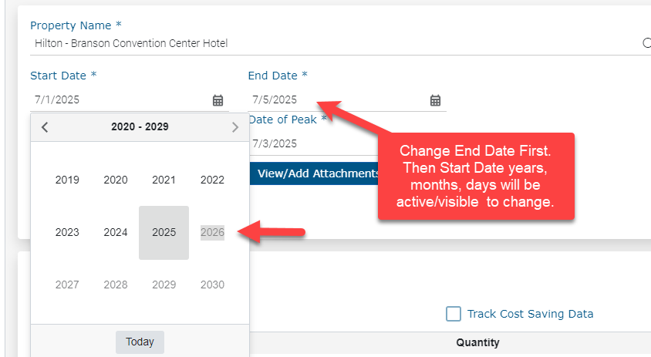Open the Start Date calendar icon
Screen dimensions: 651x357
click(x=218, y=100)
